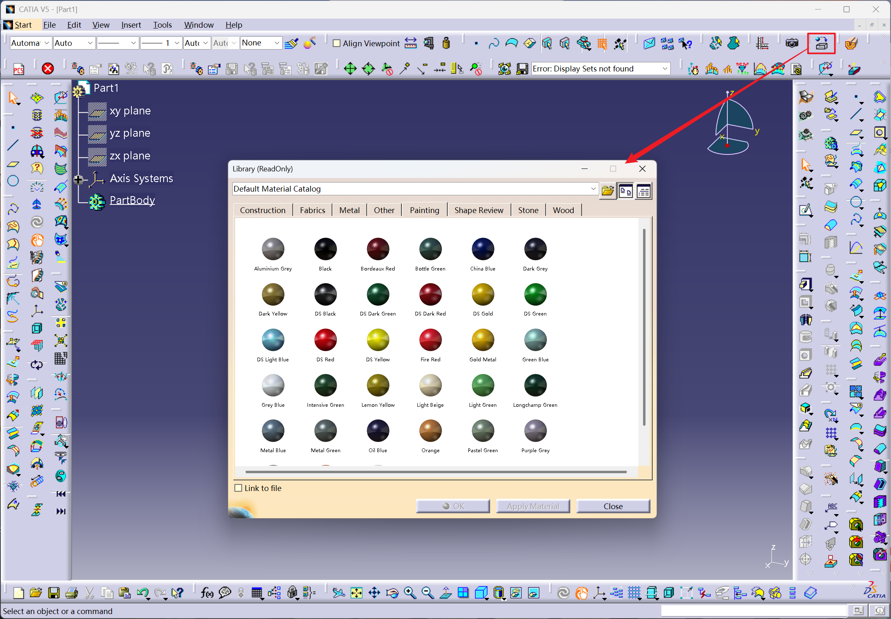Check the Align Viewpoint checkbox
The image size is (891, 619).
[337, 43]
